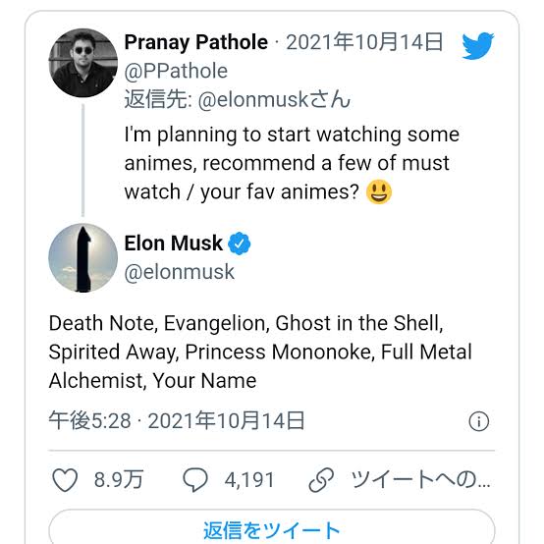Click Elon Musk's blue verified badge
Viewport: 544px width, 544px height.
point(239,244)
